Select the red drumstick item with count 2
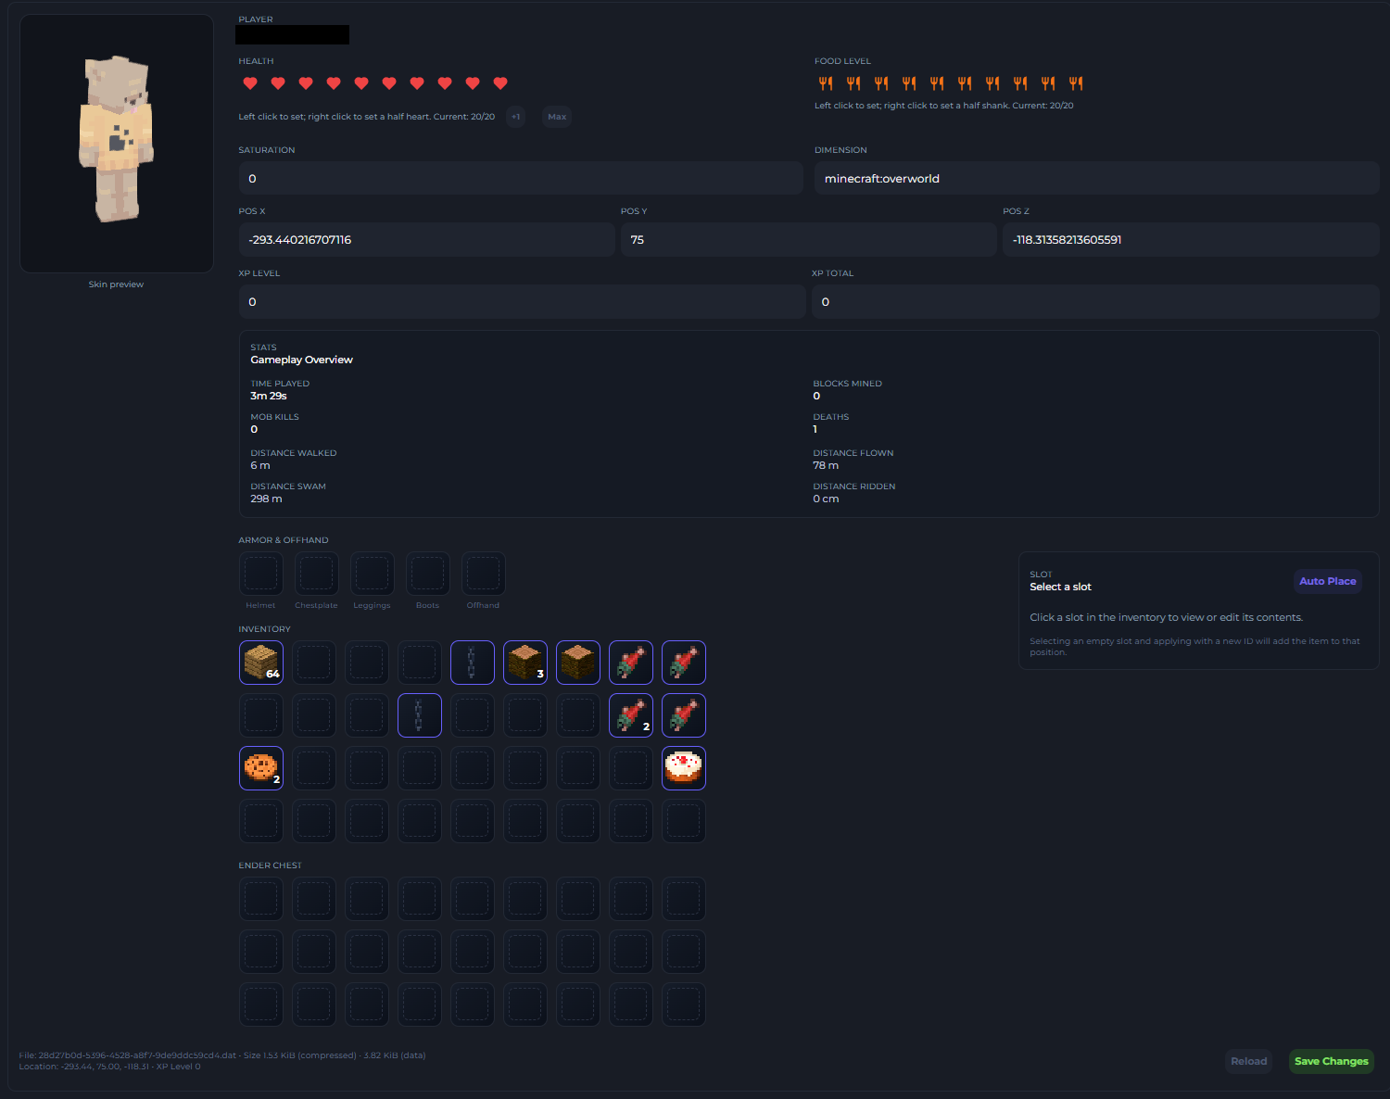1390x1099 pixels. click(x=631, y=715)
